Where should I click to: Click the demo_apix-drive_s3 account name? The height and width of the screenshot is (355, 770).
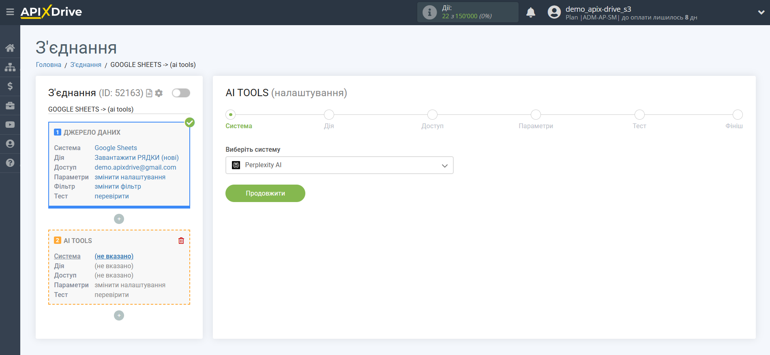click(598, 9)
